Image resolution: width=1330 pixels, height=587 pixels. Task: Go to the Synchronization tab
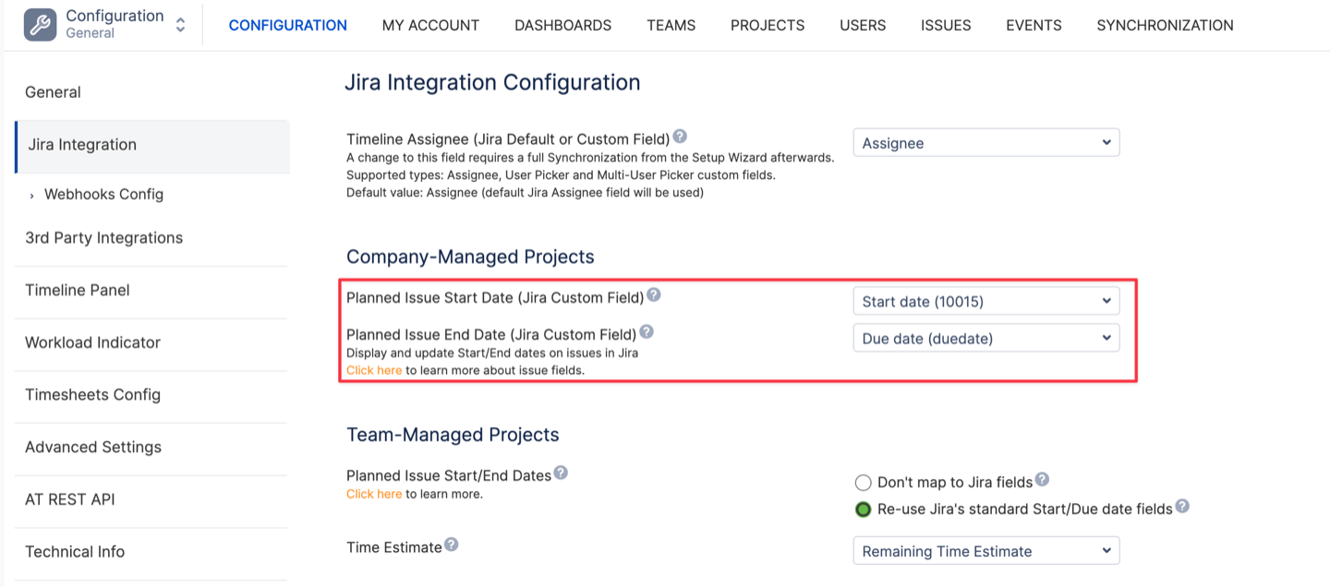1165,25
